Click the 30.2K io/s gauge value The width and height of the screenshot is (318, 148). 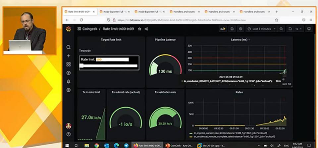[165, 123]
